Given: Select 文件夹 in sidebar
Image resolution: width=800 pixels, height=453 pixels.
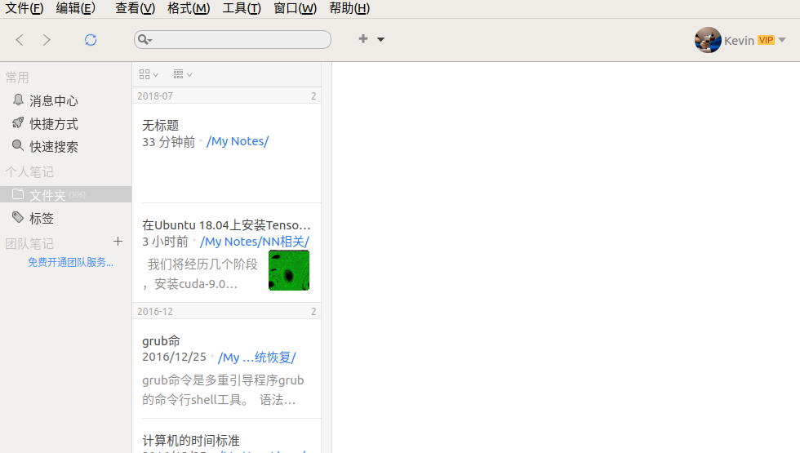Looking at the screenshot, I should [66, 194].
